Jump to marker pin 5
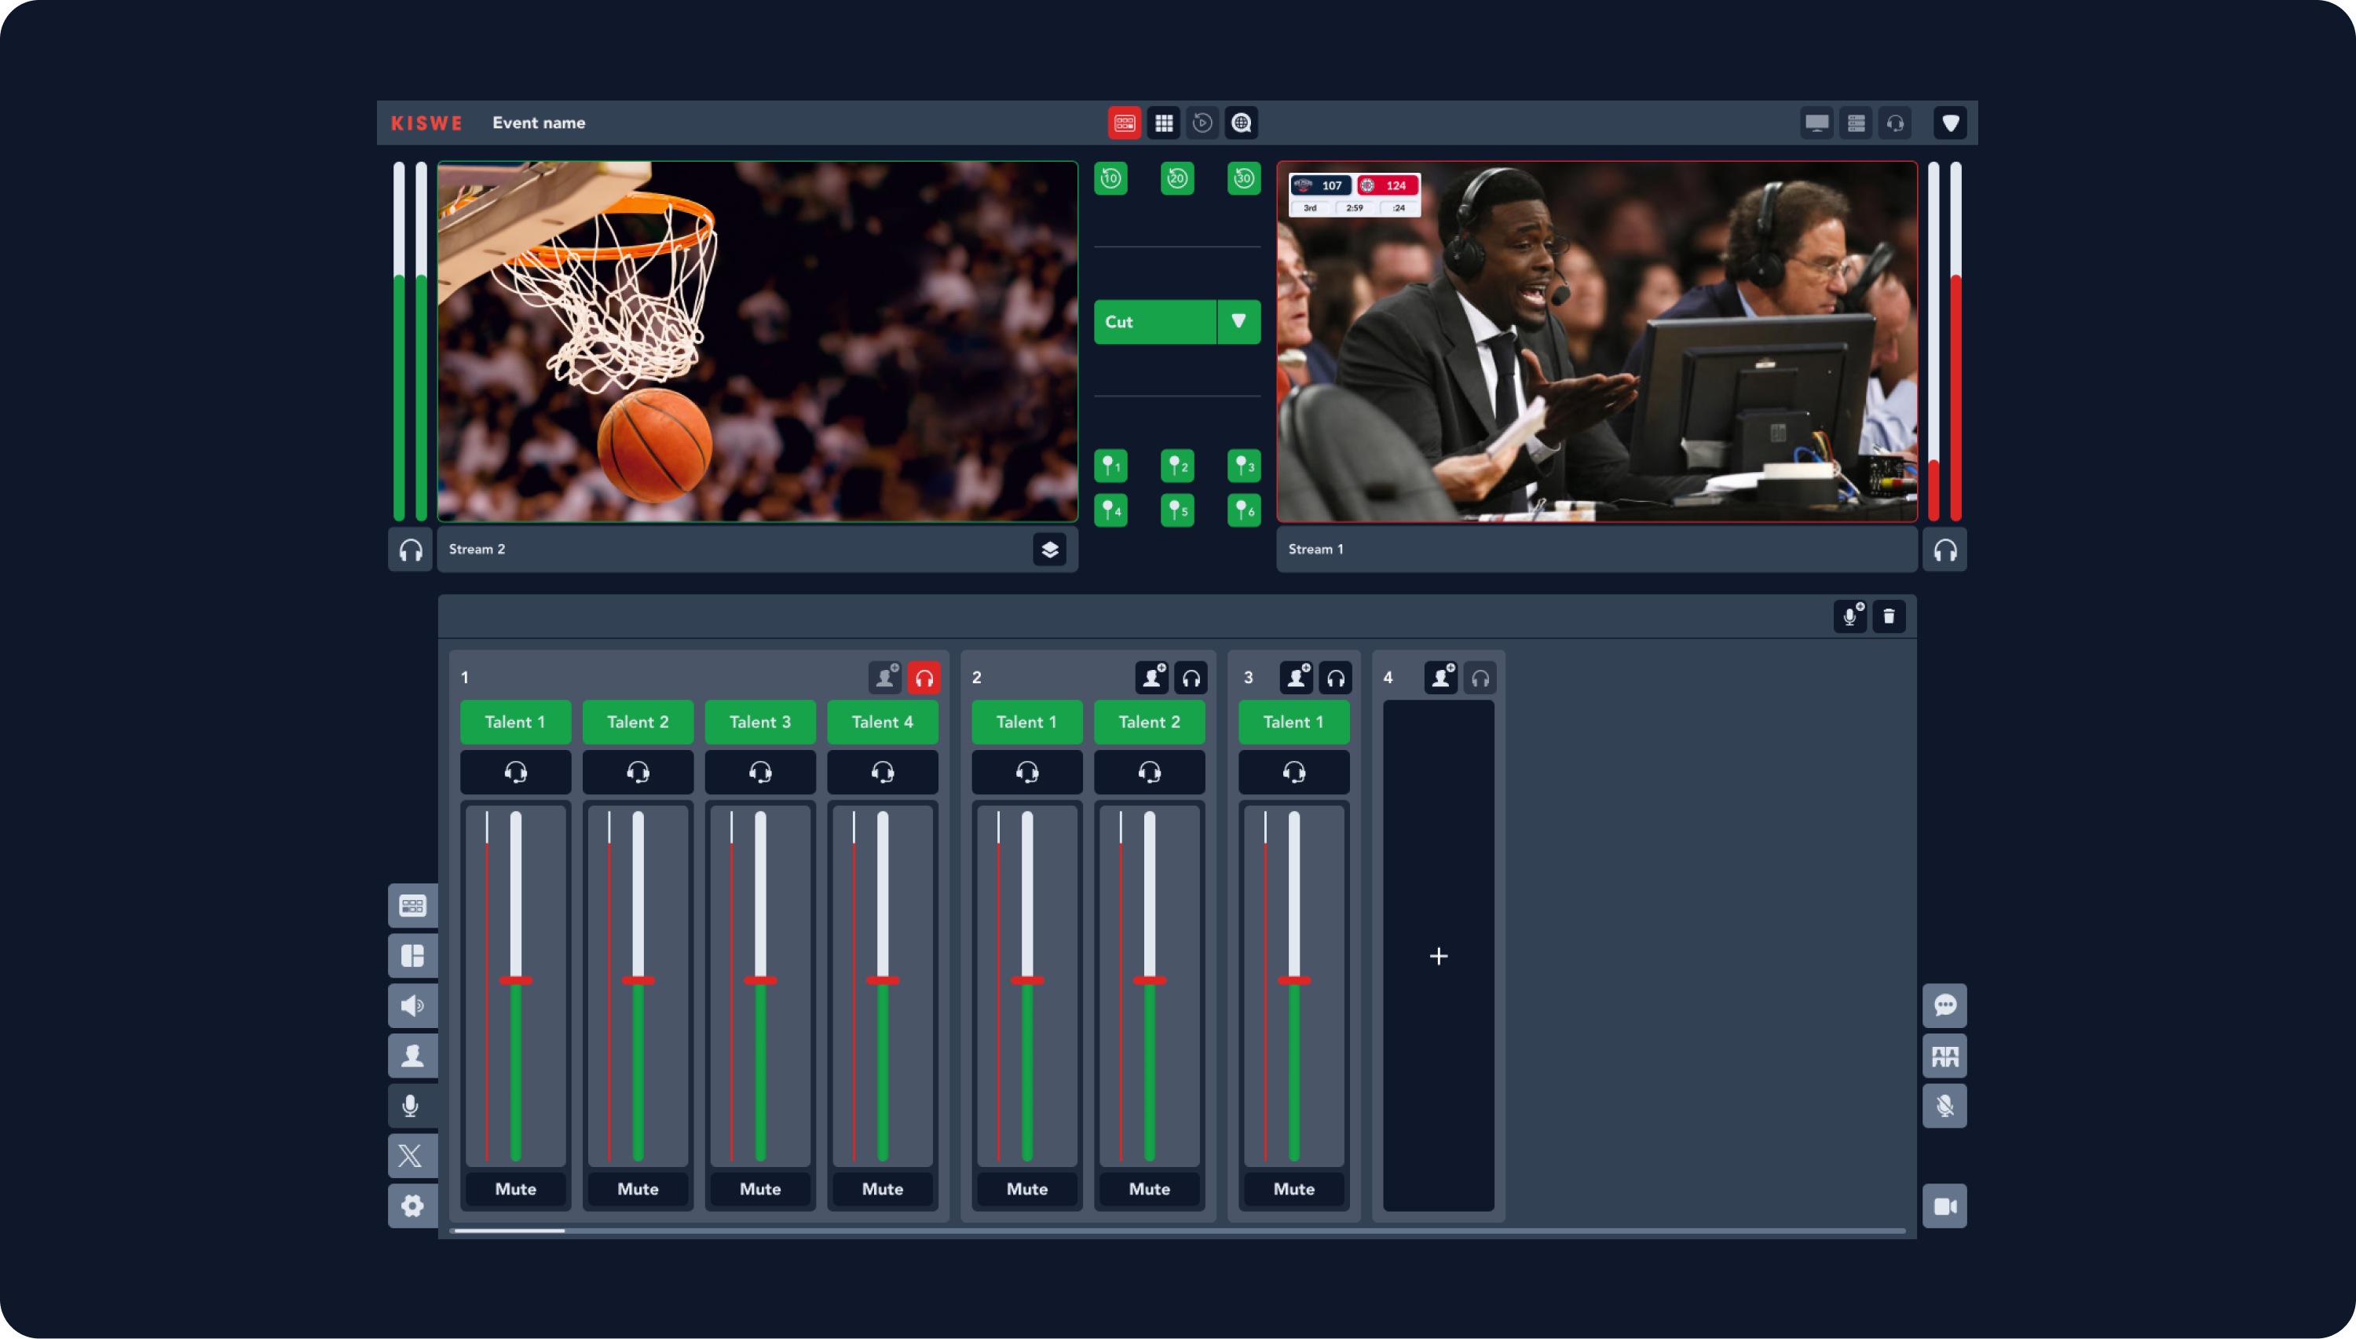This screenshot has height=1339, width=2356. [1177, 510]
